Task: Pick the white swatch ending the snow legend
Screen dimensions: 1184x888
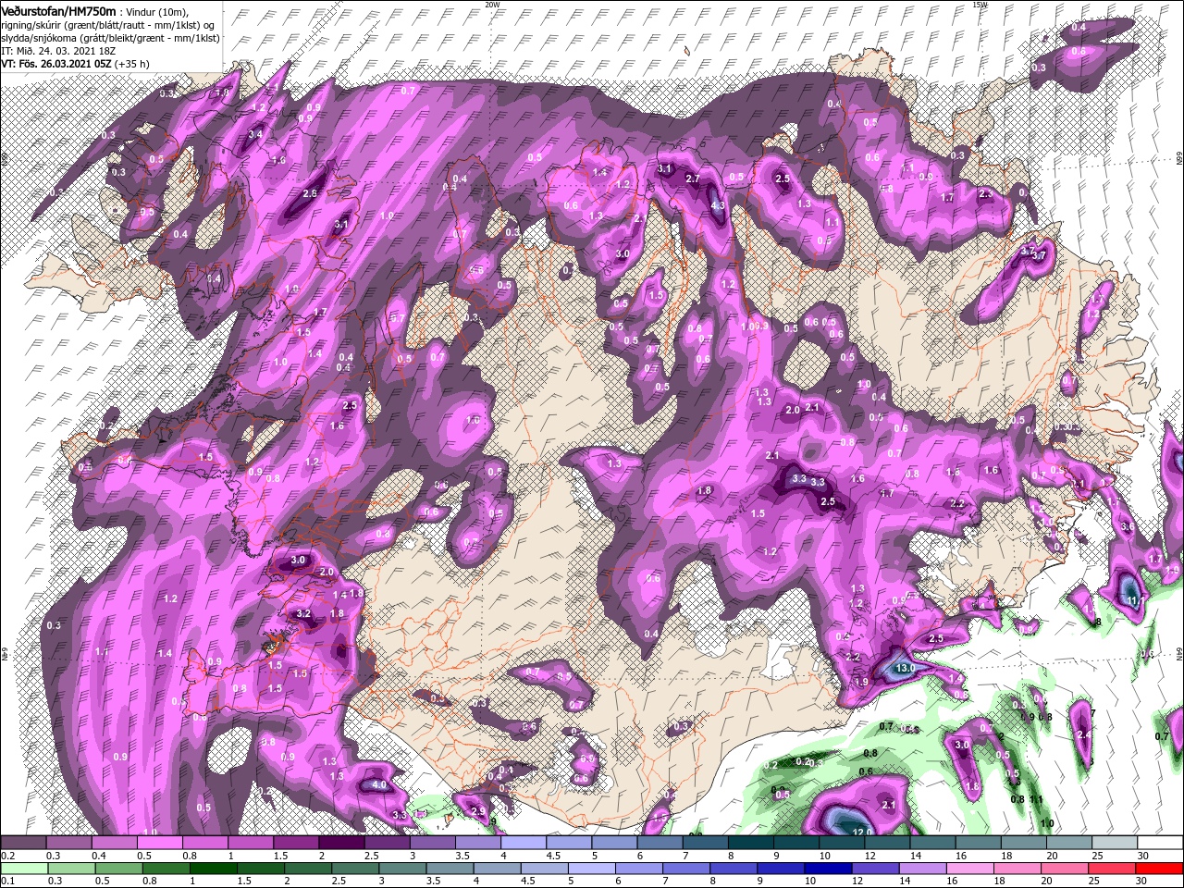Action: click(1160, 843)
